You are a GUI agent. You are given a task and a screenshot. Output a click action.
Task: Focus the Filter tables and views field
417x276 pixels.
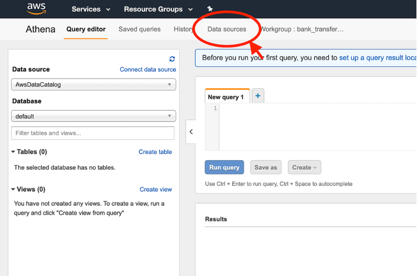(x=93, y=133)
